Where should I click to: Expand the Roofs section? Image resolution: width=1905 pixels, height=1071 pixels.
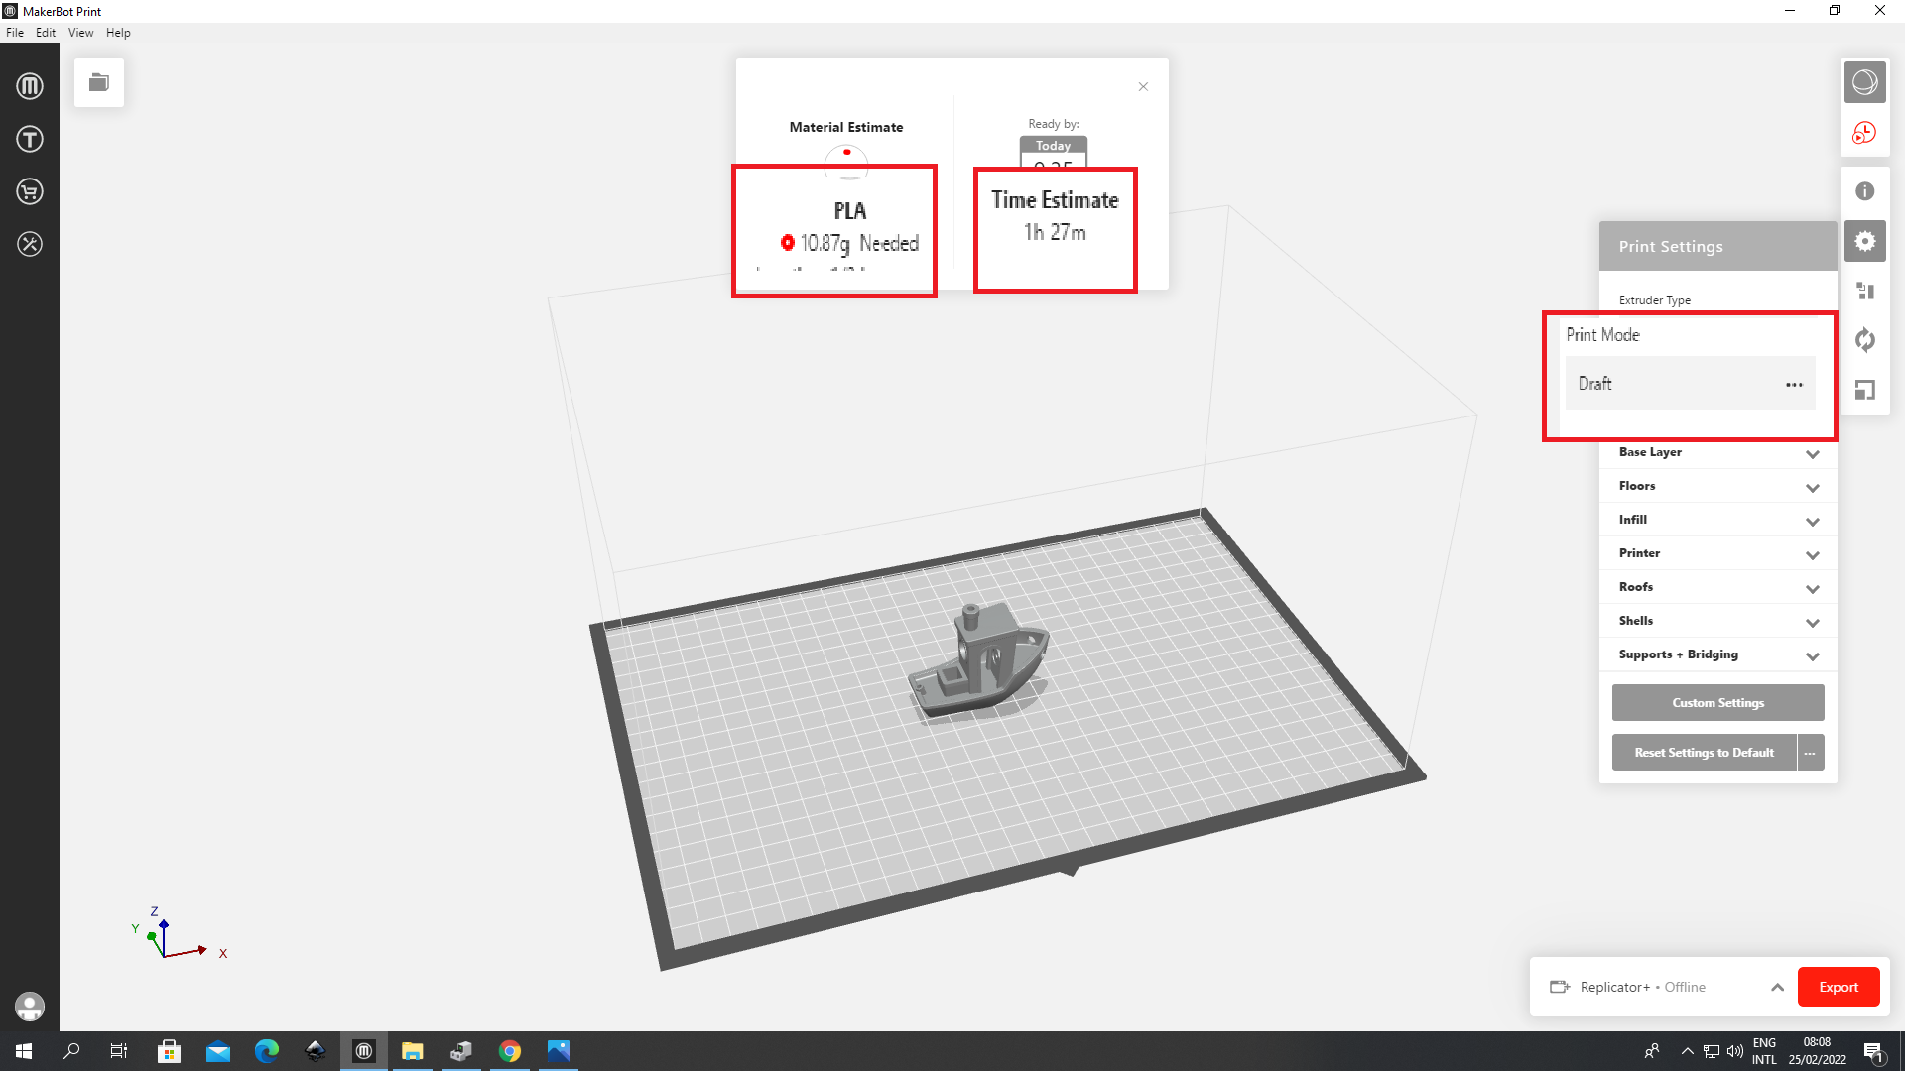point(1718,587)
